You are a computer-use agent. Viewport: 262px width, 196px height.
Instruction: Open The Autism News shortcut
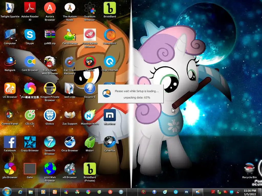tap(70, 8)
